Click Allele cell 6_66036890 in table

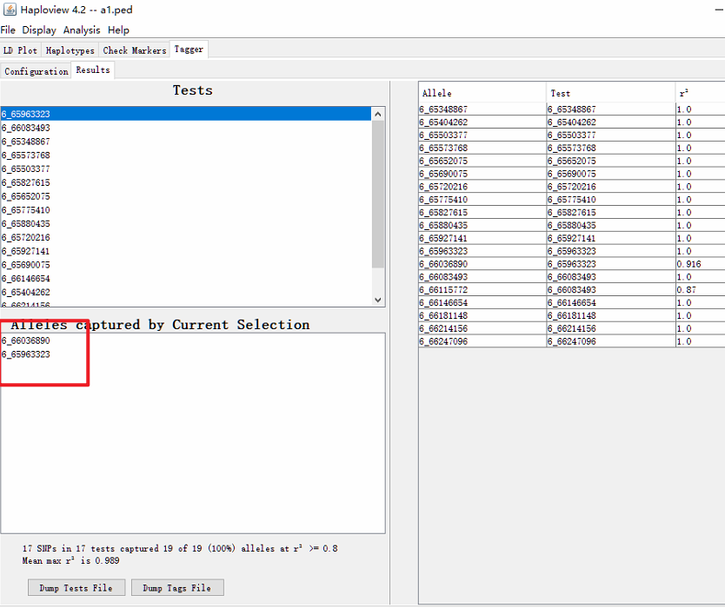[x=482, y=264]
